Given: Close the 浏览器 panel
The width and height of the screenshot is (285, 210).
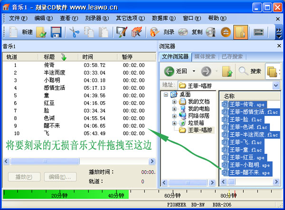Looking at the screenshot, I should (x=279, y=46).
